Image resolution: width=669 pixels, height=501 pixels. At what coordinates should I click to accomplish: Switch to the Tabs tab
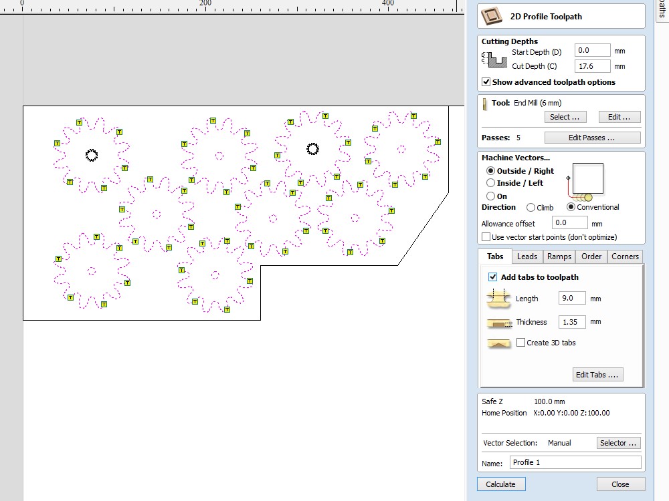(x=495, y=257)
